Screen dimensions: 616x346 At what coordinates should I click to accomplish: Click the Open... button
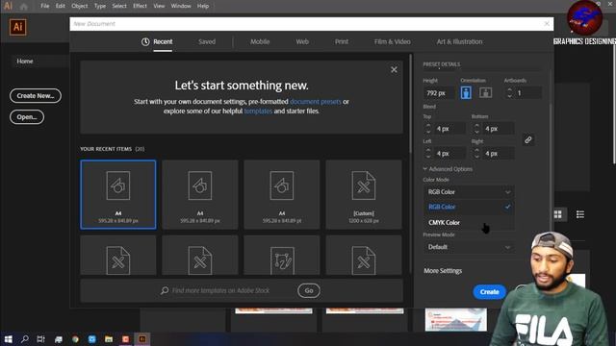point(27,117)
